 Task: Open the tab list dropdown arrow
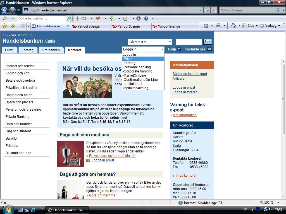point(28,26)
